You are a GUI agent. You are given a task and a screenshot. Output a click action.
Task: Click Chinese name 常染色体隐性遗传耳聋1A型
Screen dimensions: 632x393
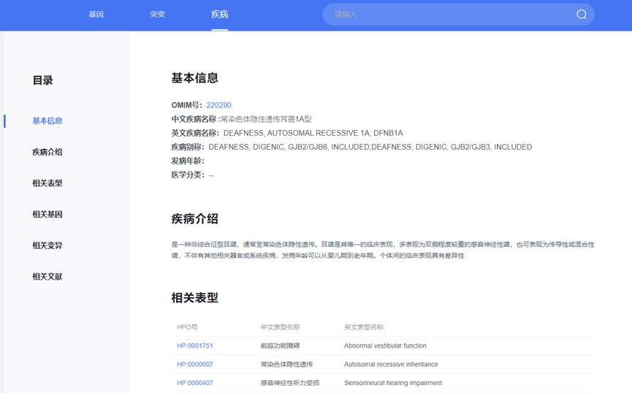[x=267, y=119]
